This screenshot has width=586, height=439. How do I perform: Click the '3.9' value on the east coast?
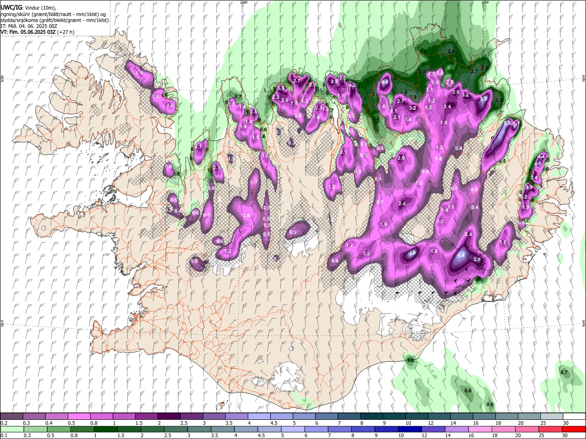coord(529,187)
